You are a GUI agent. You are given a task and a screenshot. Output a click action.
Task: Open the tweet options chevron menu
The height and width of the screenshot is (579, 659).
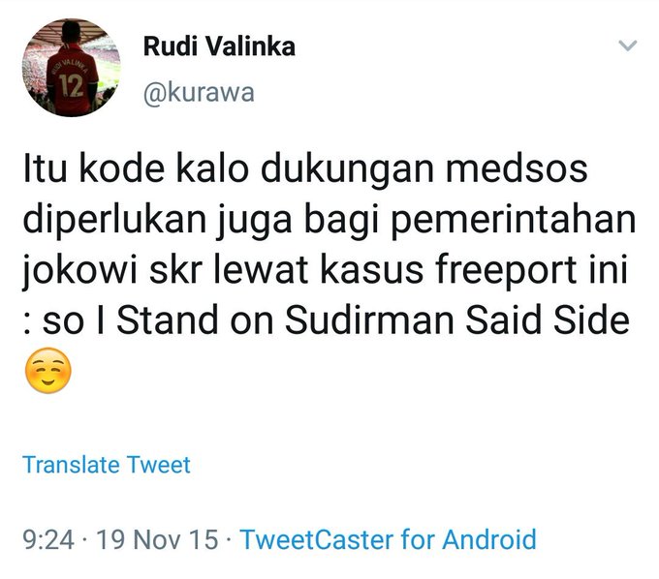click(628, 45)
